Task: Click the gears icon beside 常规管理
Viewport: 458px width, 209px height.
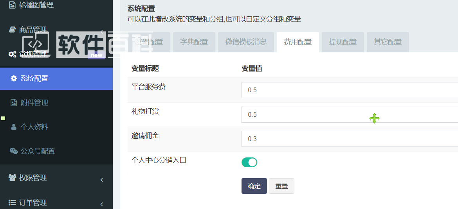Action: point(12,54)
